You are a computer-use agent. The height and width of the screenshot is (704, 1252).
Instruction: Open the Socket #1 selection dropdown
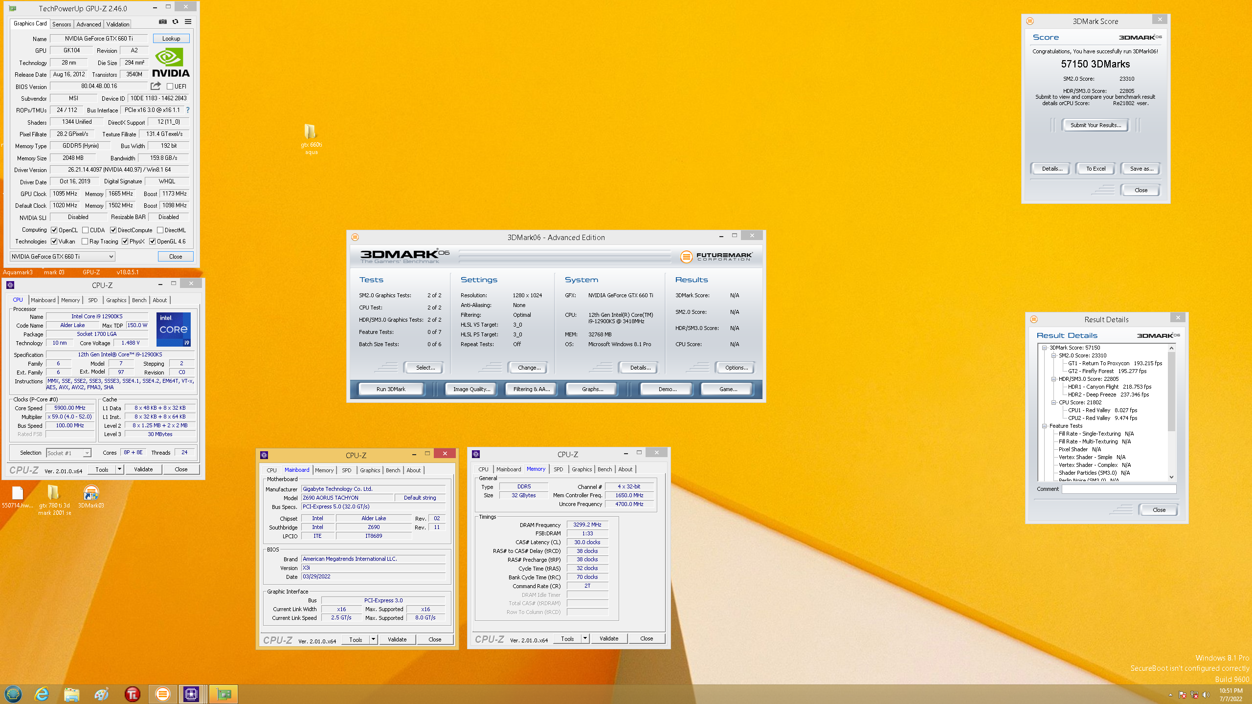pos(68,453)
